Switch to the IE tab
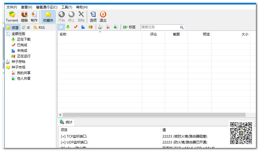The image size is (259, 151). point(26,28)
